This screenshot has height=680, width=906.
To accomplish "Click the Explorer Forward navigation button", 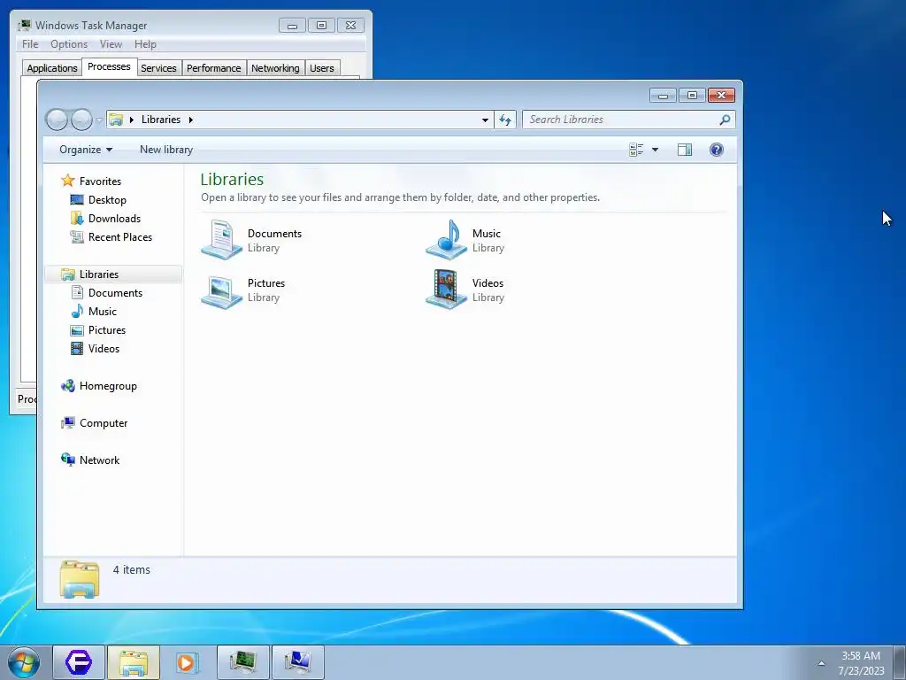I will (81, 120).
